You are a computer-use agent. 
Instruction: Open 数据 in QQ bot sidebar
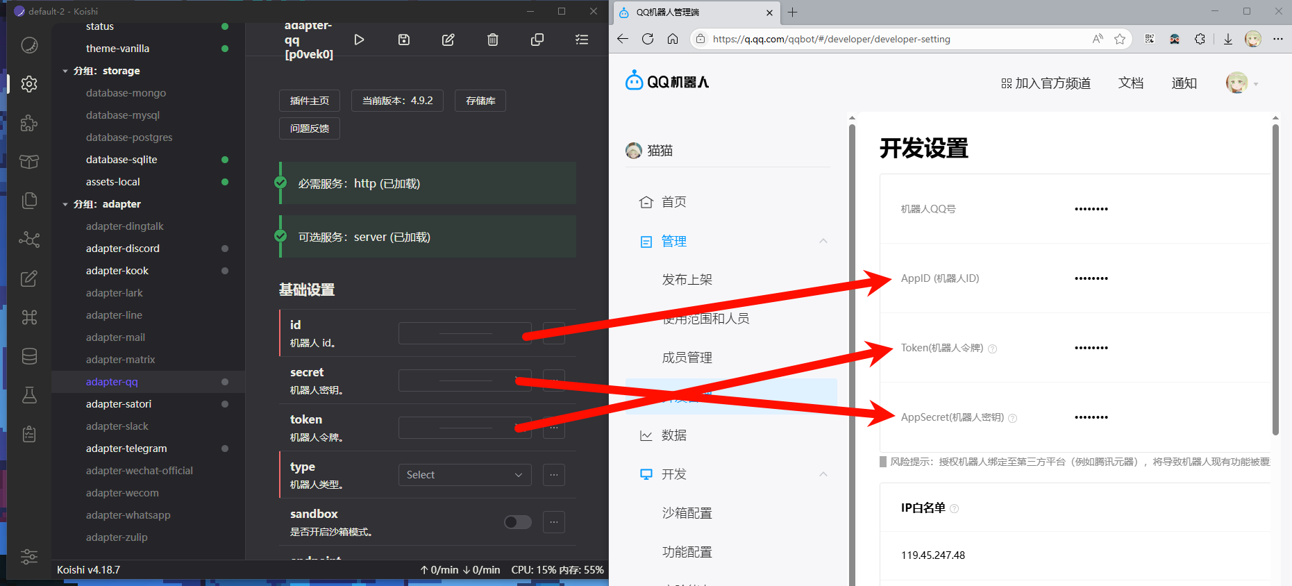click(x=673, y=435)
